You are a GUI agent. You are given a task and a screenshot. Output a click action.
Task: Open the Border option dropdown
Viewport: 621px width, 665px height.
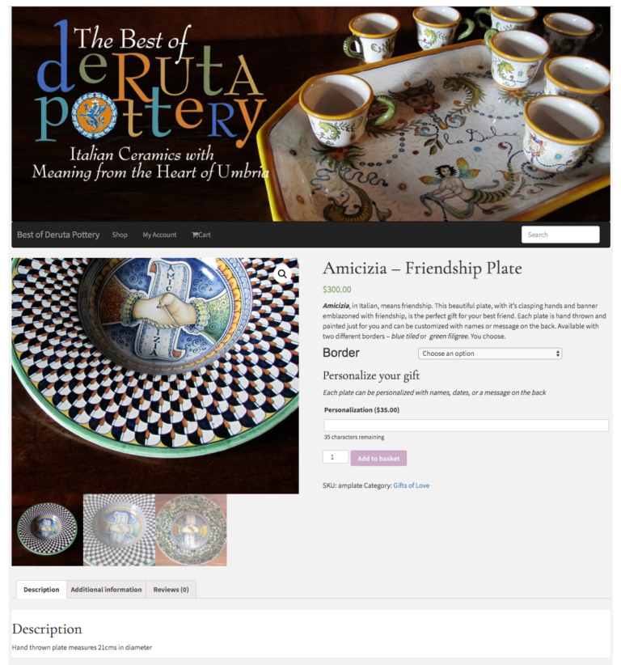pyautogui.click(x=489, y=354)
